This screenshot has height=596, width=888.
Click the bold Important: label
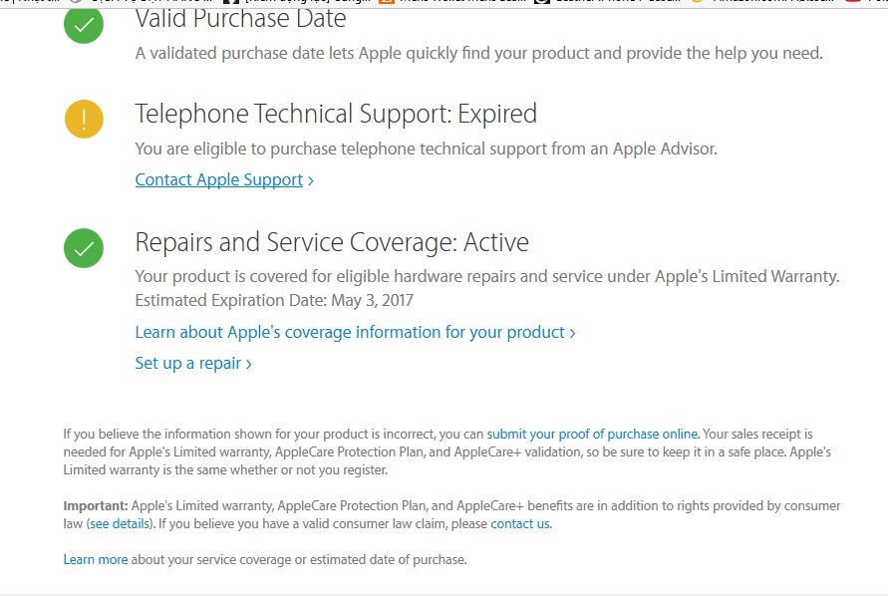coord(96,505)
